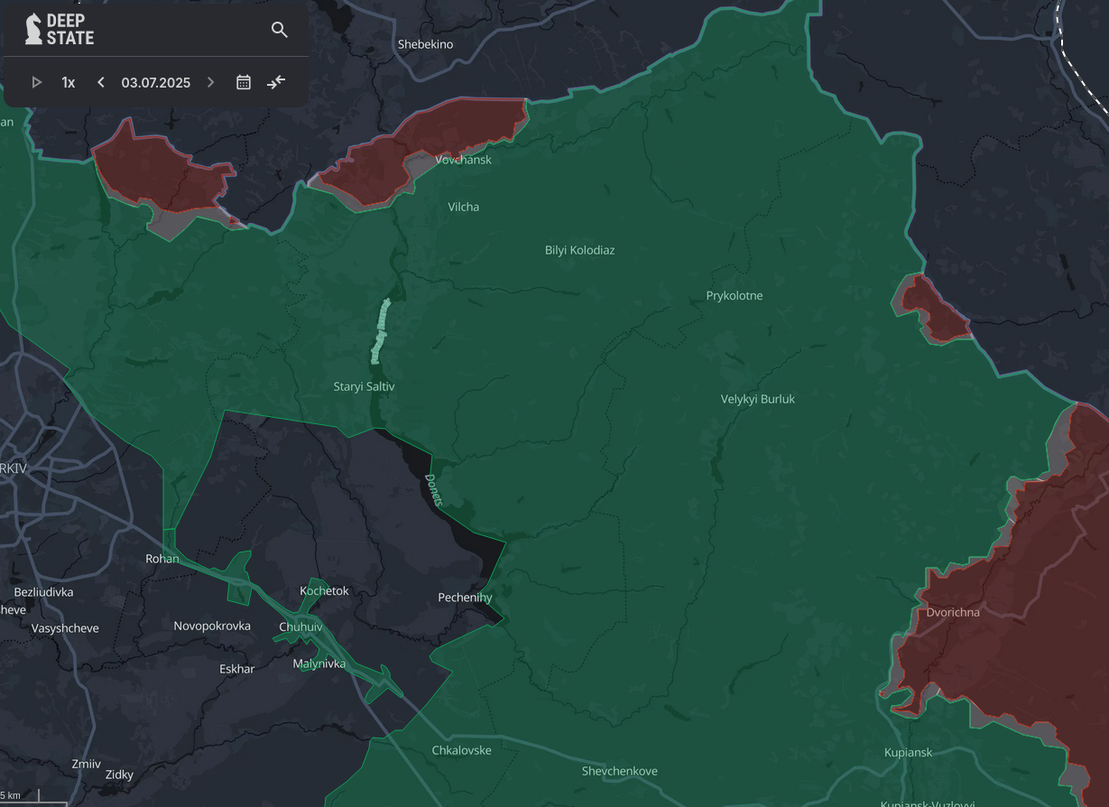This screenshot has height=807, width=1109.
Task: Click the Zidky map label
Action: (x=119, y=775)
